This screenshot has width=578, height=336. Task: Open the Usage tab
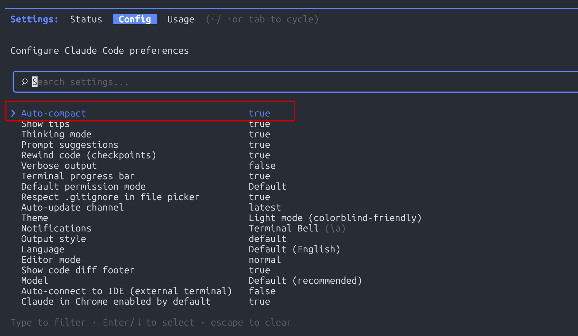click(x=181, y=19)
